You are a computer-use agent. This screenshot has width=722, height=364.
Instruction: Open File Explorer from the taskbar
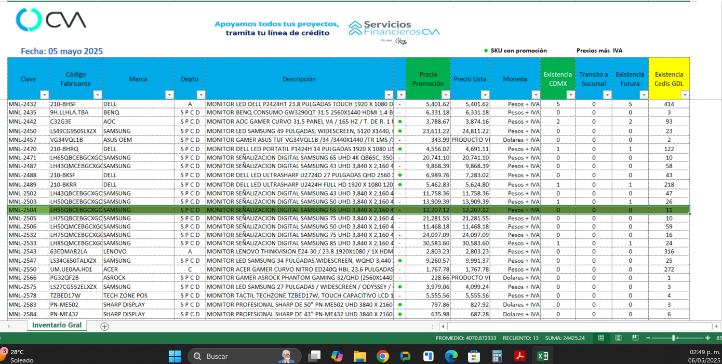click(360, 356)
